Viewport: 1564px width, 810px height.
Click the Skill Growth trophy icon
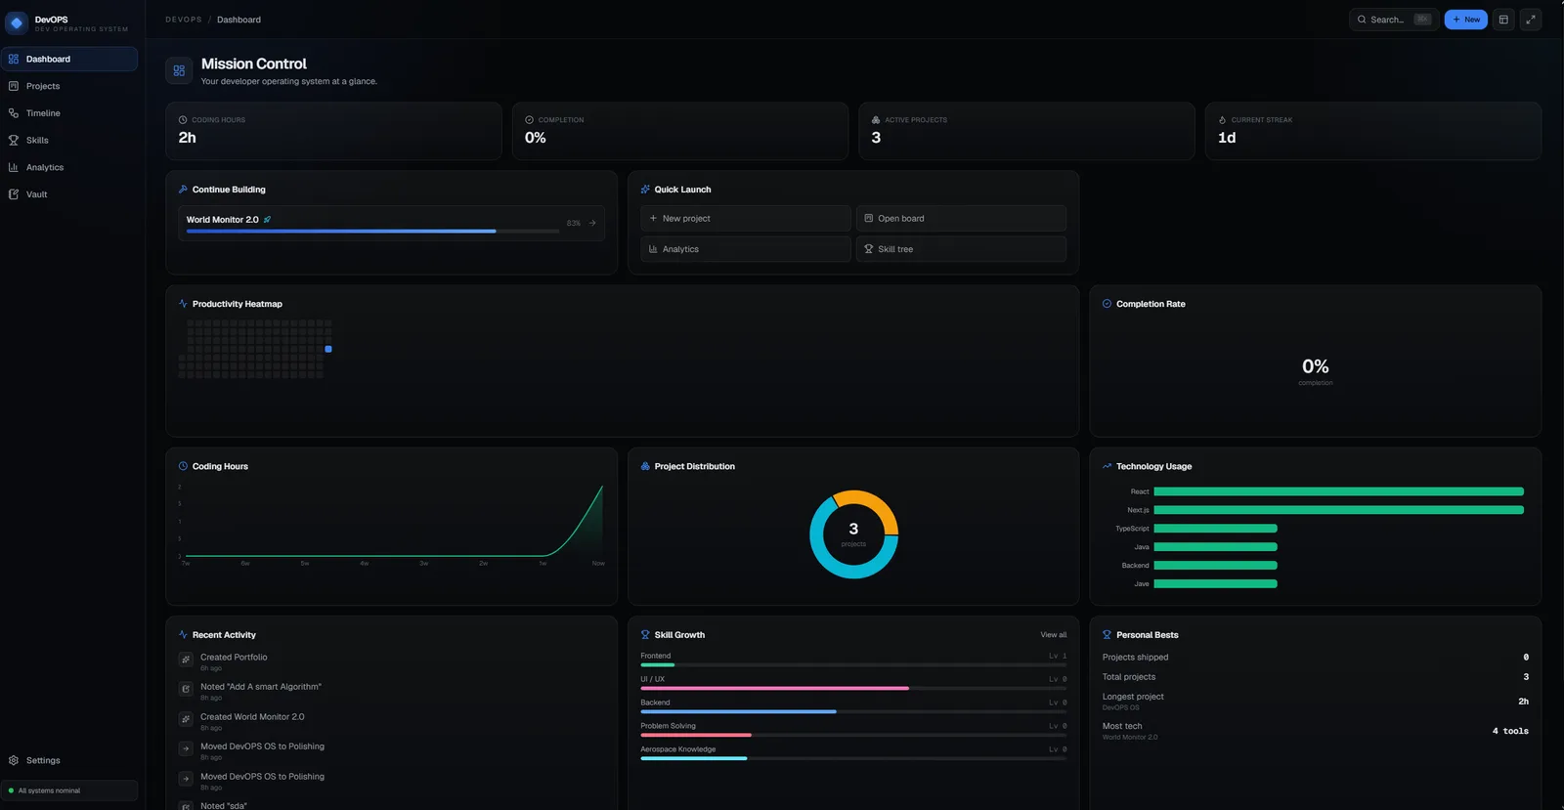click(x=645, y=635)
